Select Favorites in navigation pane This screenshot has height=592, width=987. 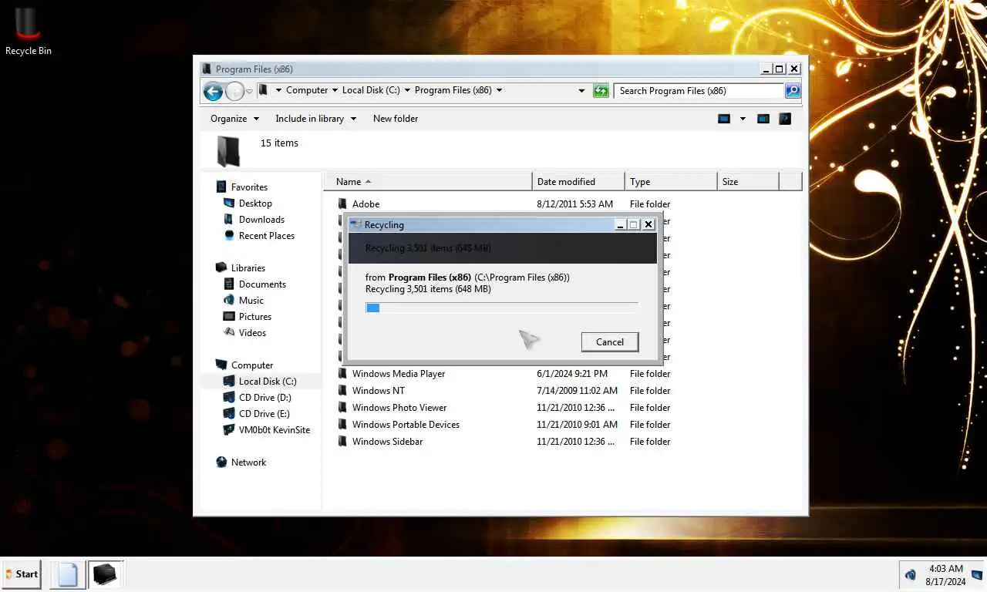pyautogui.click(x=249, y=187)
